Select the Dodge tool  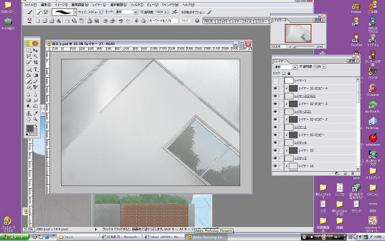pyautogui.click(x=29, y=106)
